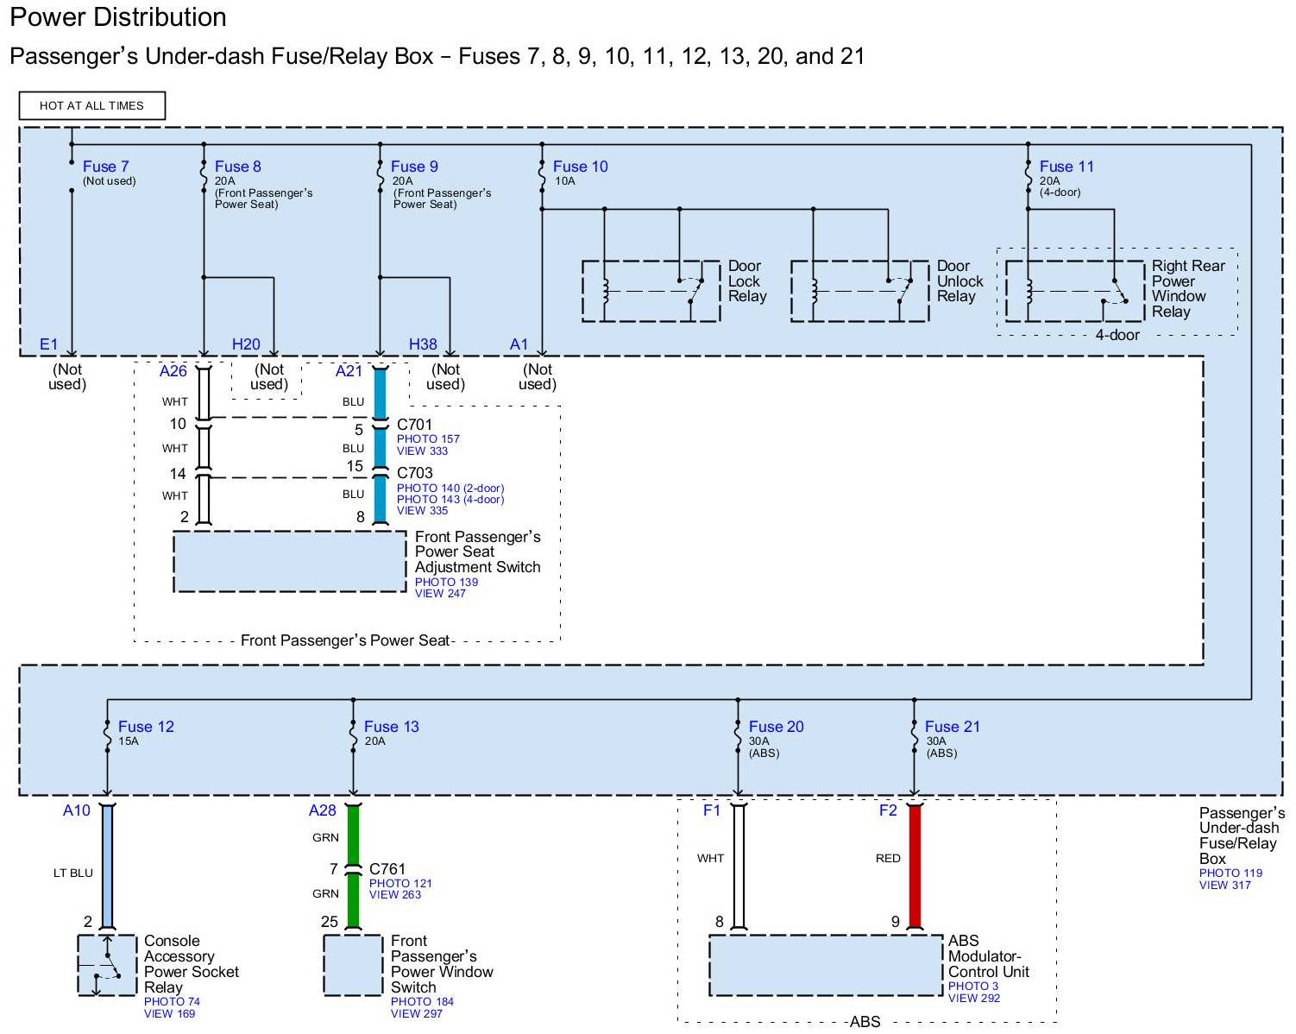
Task: Select the Console Accessory Power Socket Relay symbol
Action: pos(107,965)
